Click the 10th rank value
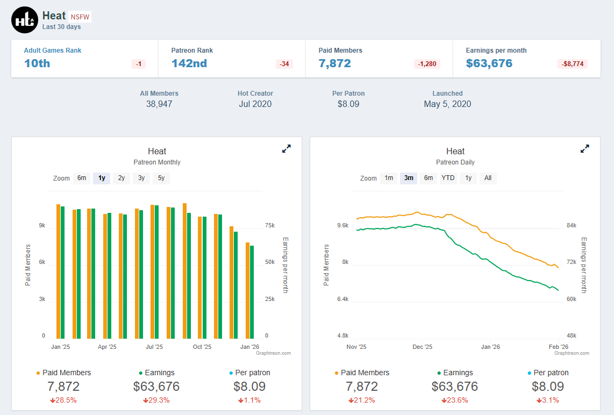 click(x=37, y=63)
